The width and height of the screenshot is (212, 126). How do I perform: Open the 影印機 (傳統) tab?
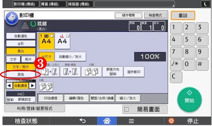pos(26,4)
